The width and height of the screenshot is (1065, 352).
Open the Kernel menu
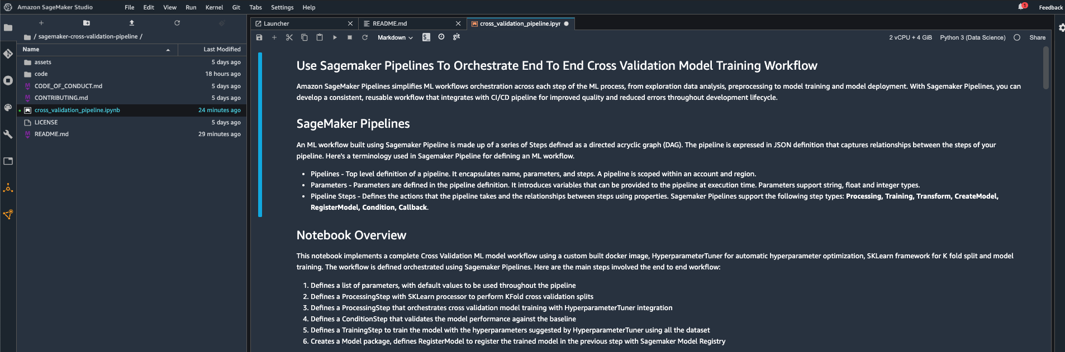215,7
